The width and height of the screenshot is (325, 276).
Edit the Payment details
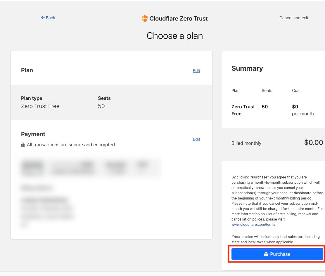196,139
